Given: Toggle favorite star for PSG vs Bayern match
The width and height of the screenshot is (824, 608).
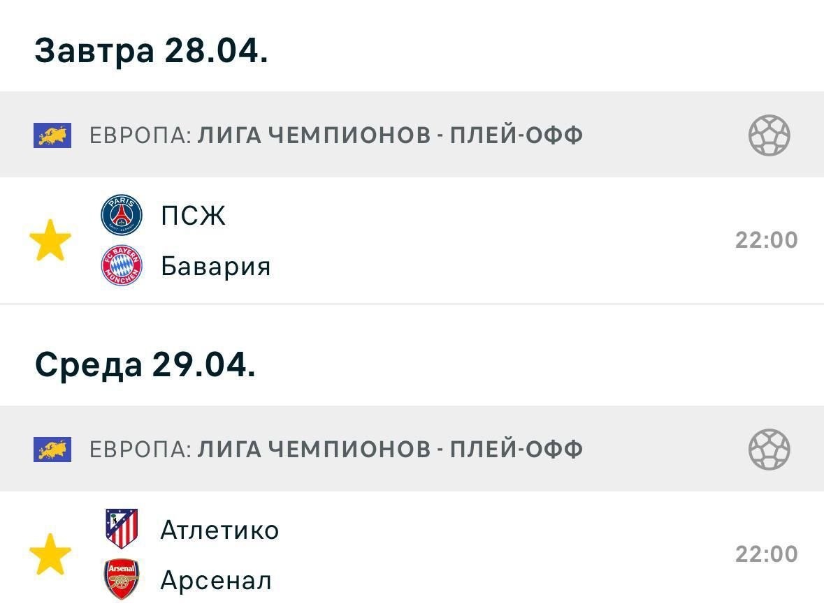Looking at the screenshot, I should pos(50,241).
